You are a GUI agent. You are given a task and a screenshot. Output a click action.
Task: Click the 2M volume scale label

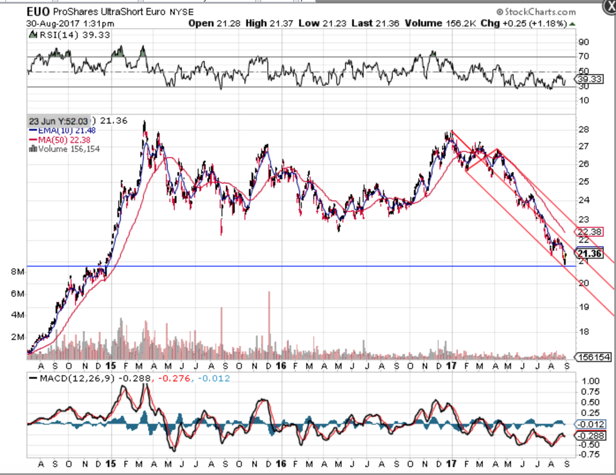[18, 337]
